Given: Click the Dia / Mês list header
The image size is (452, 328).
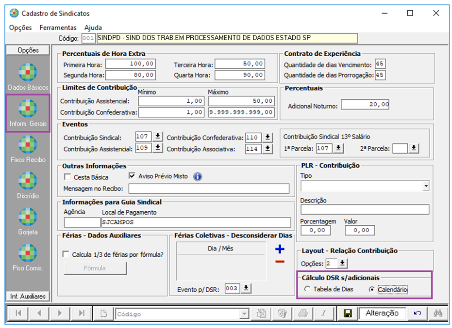Looking at the screenshot, I should [x=220, y=249].
